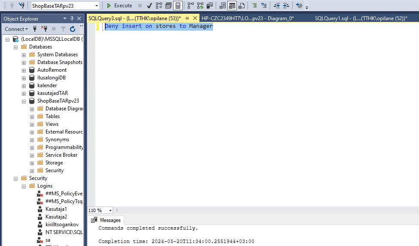The image size is (419, 246).
Task: Open the 110 % zoom dropdown
Action: 110,210
